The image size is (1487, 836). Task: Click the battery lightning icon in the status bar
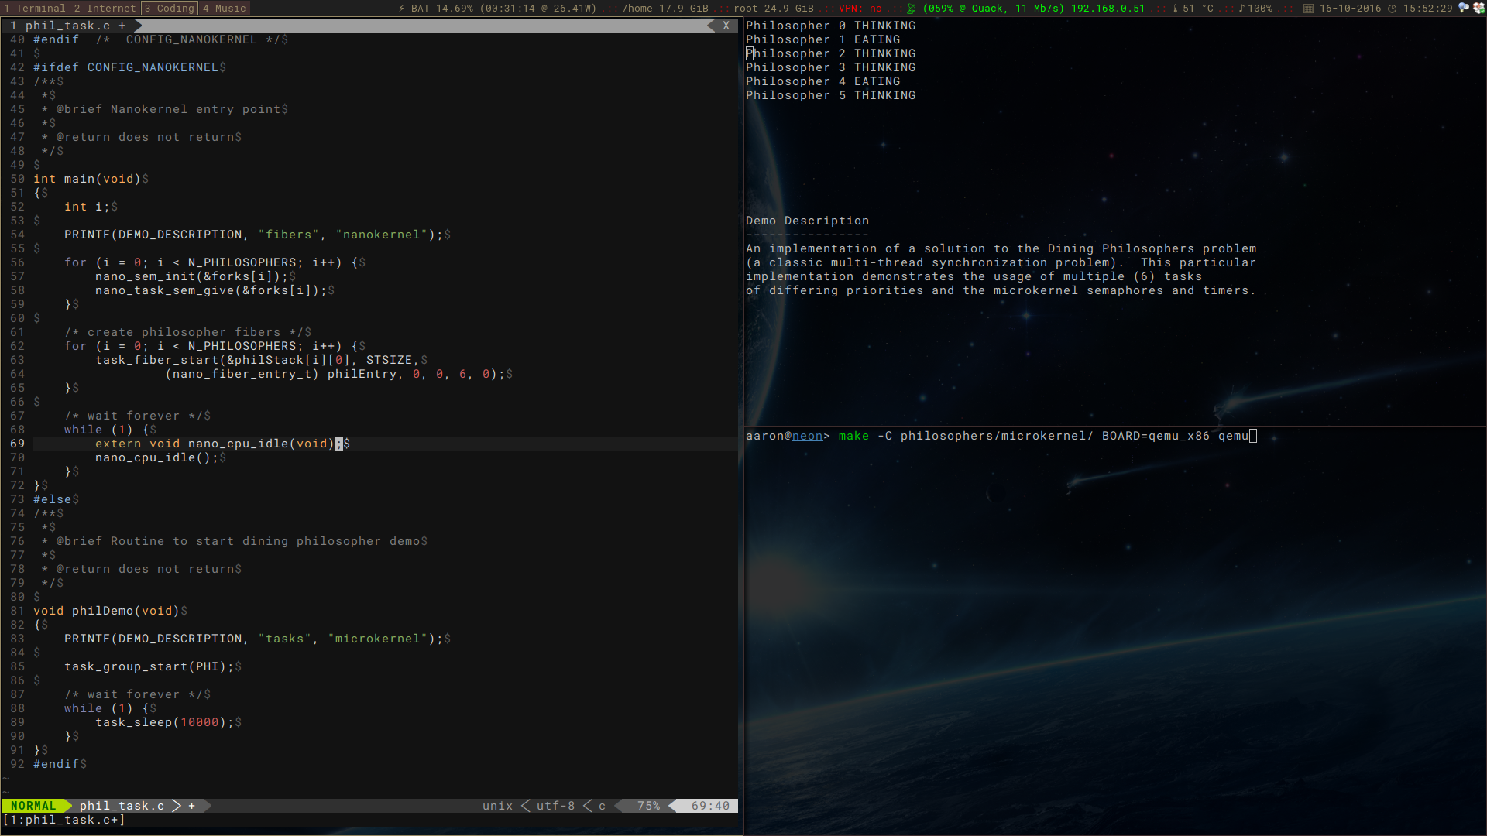401,8
